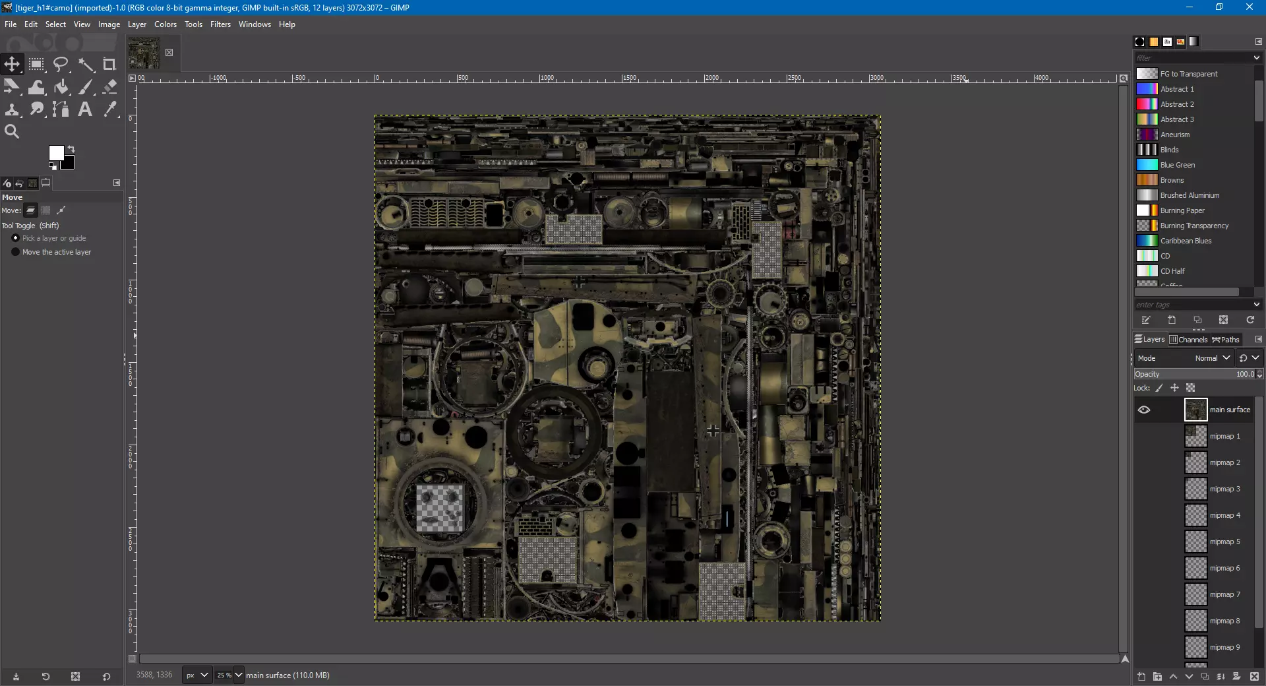Image resolution: width=1266 pixels, height=686 pixels.
Task: Select the Color Picker eyedropper tool
Action: [109, 109]
